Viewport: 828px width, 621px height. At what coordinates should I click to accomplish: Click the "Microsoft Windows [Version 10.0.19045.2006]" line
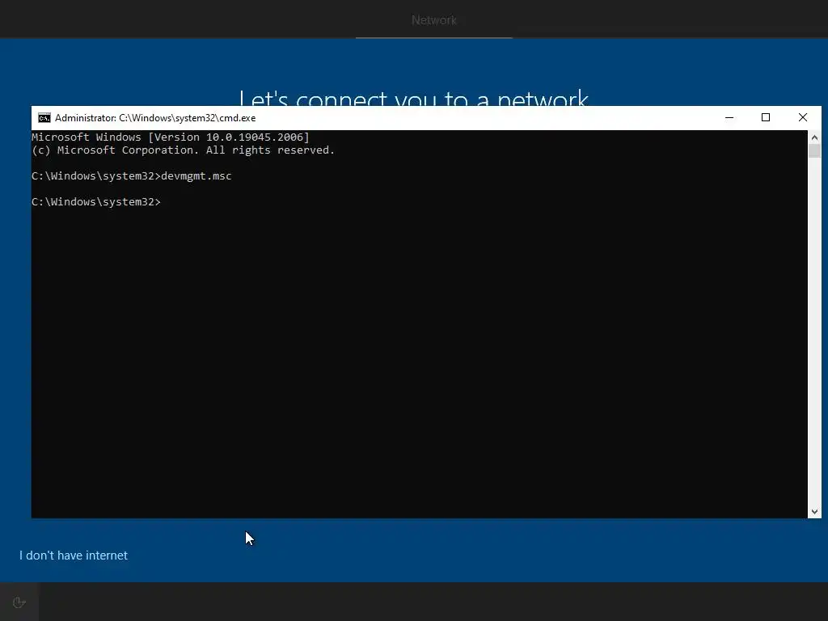[171, 137]
